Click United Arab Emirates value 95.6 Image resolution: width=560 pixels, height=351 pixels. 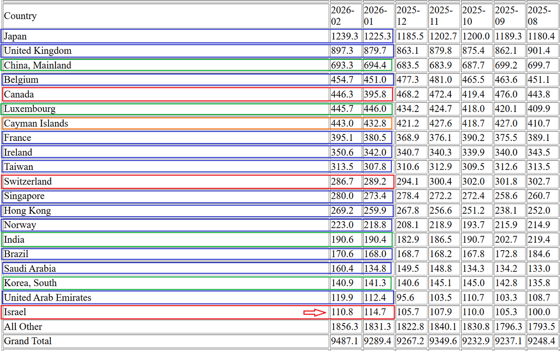(x=405, y=297)
